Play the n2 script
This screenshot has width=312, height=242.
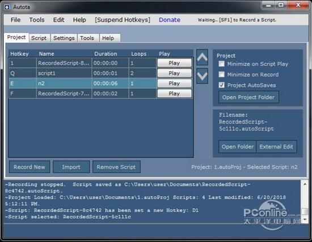coord(174,84)
